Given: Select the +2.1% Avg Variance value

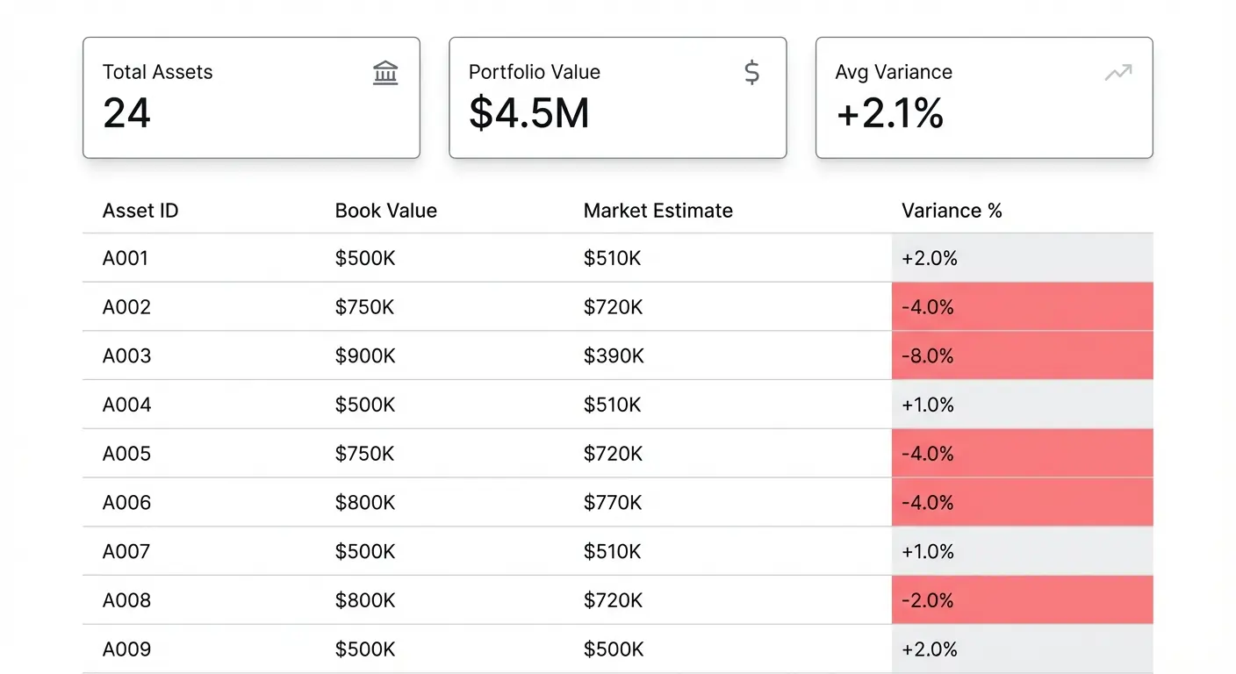Looking at the screenshot, I should pyautogui.click(x=889, y=113).
